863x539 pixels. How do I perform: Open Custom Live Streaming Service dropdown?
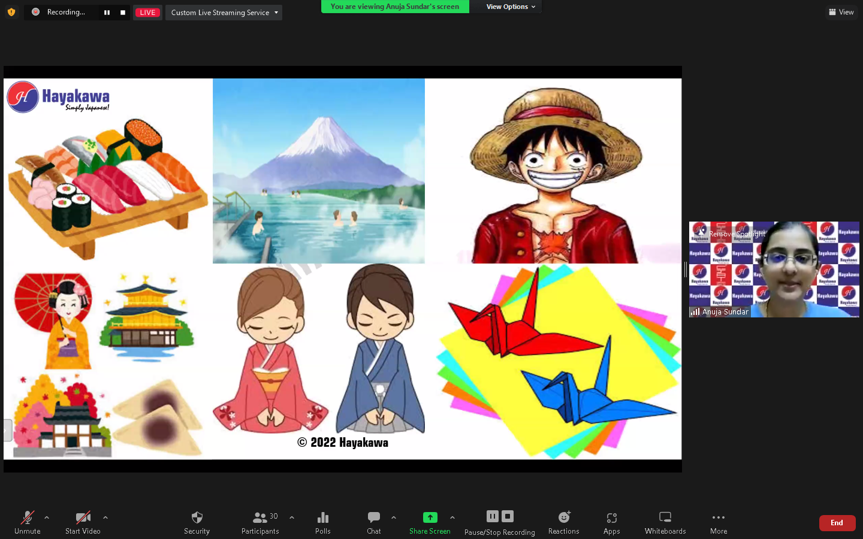[x=224, y=13]
